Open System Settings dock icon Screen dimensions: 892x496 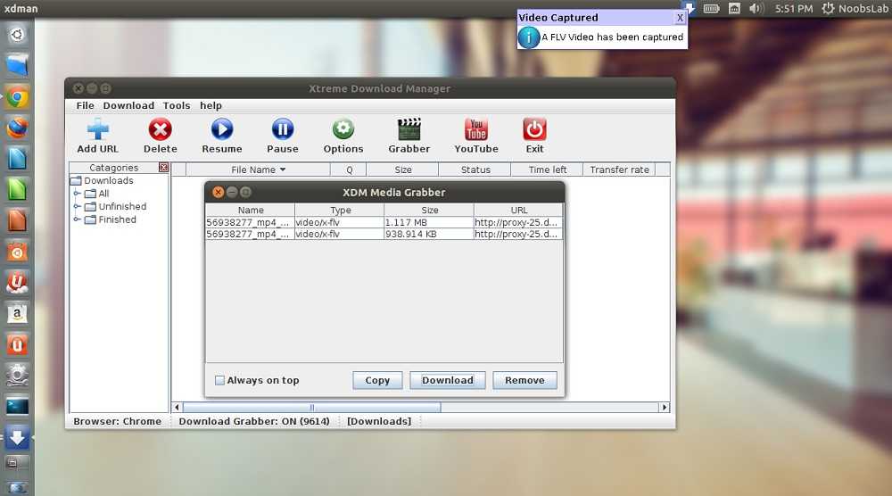tap(17, 376)
